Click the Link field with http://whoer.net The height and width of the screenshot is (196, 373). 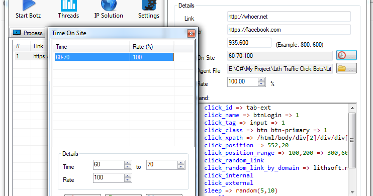(x=289, y=17)
